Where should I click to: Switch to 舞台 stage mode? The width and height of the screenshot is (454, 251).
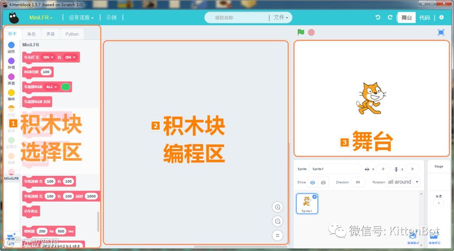(406, 18)
